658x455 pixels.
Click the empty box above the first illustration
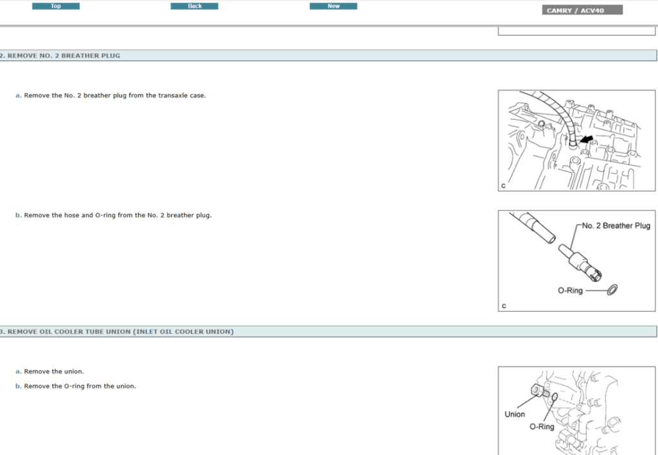click(576, 31)
